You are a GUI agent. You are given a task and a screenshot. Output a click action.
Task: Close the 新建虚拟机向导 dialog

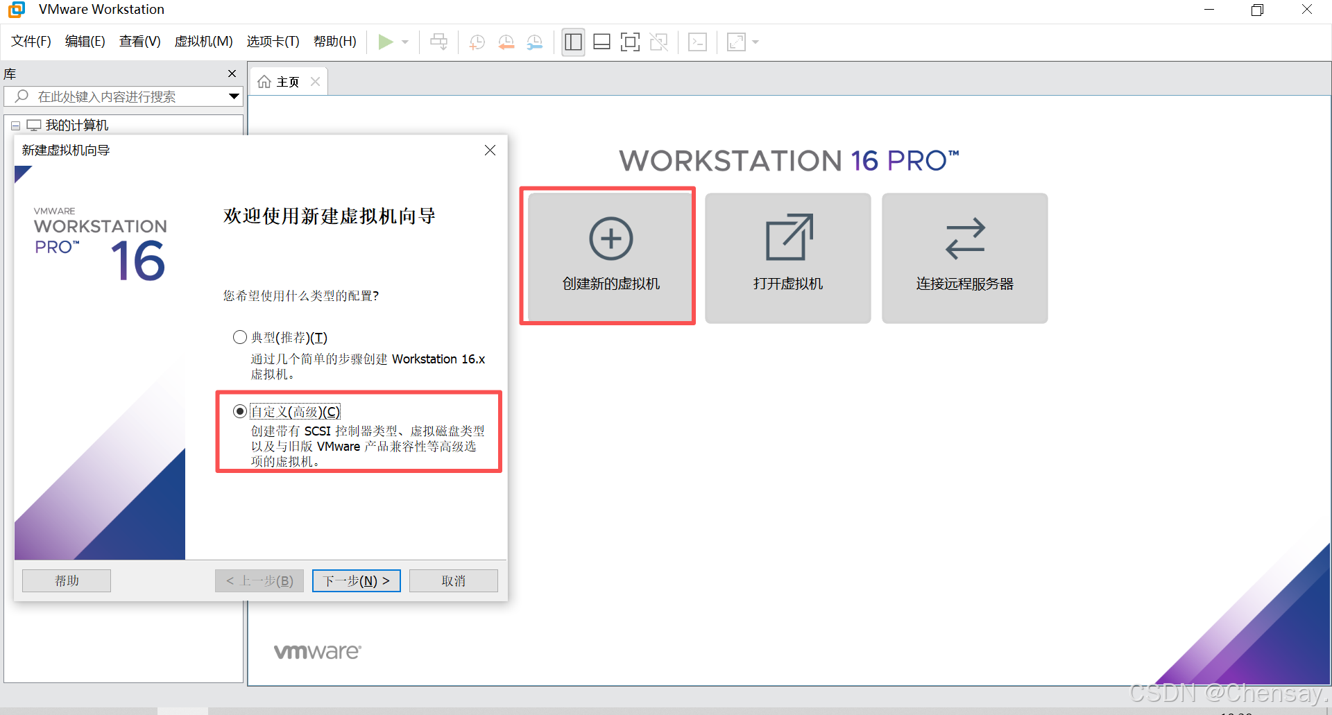490,150
